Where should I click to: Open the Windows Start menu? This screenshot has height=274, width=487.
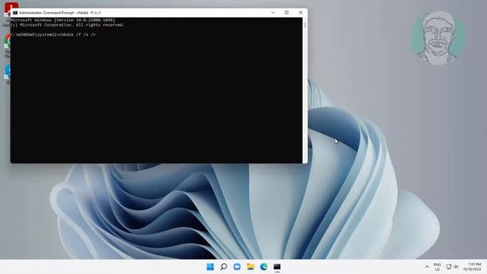coord(210,267)
